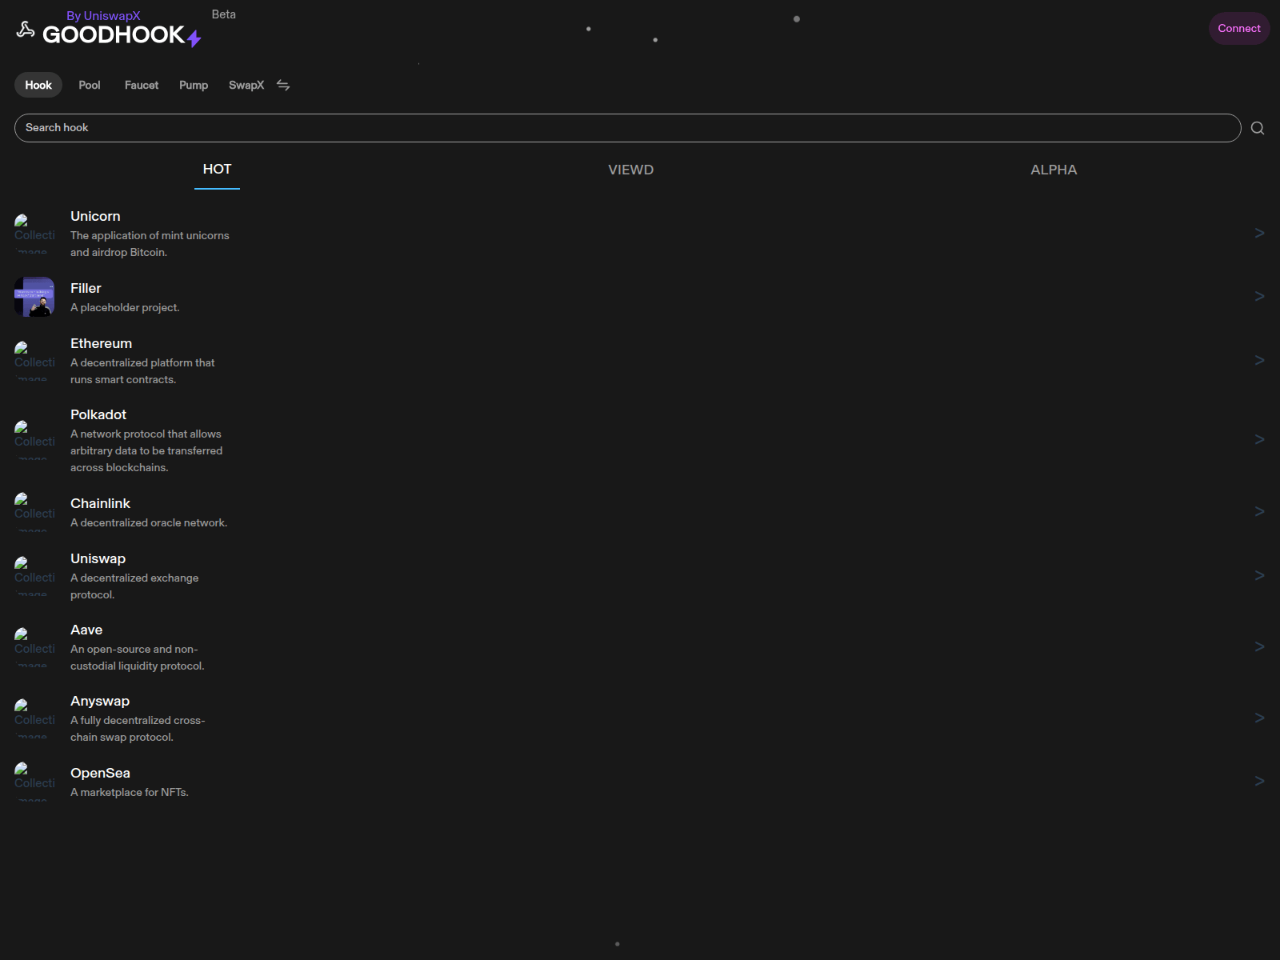This screenshot has height=960, width=1280.
Task: Switch to the VIEWD tab
Action: [x=631, y=170]
